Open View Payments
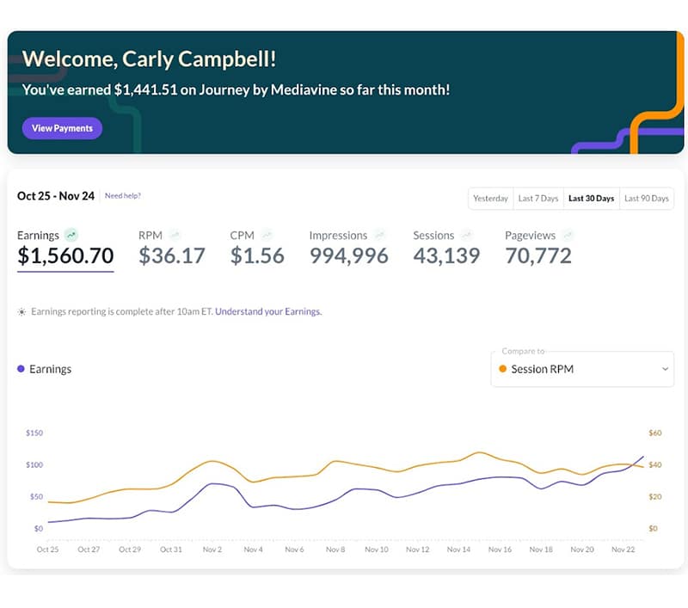The image size is (688, 608). [62, 128]
